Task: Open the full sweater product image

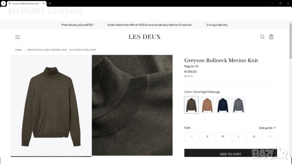Action: pyautogui.click(x=51, y=106)
